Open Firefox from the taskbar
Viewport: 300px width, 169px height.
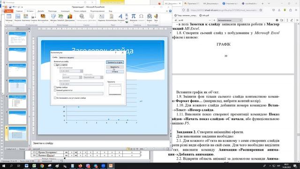[80, 166]
